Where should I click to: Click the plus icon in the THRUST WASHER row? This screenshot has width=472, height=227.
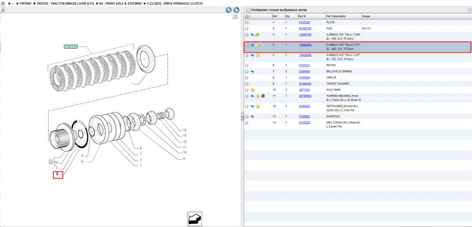click(x=246, y=84)
